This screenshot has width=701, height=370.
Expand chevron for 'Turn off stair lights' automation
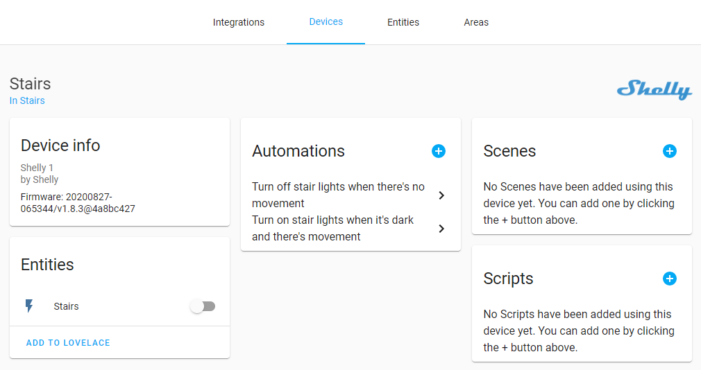click(x=441, y=195)
